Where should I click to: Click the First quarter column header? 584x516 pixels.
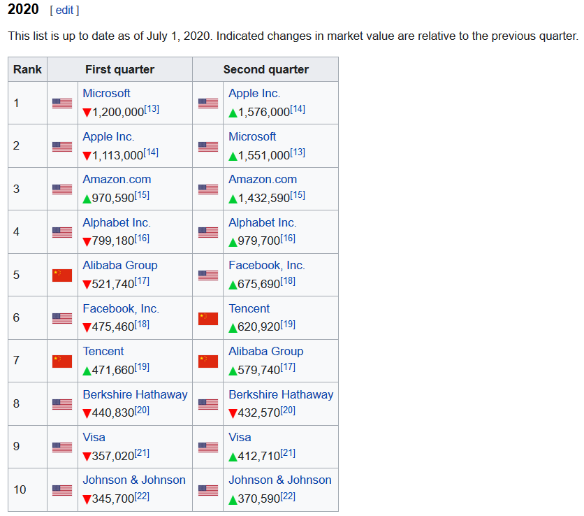119,69
